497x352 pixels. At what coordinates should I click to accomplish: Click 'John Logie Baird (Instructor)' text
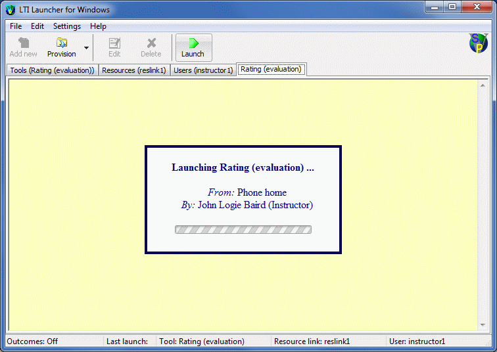coord(256,205)
